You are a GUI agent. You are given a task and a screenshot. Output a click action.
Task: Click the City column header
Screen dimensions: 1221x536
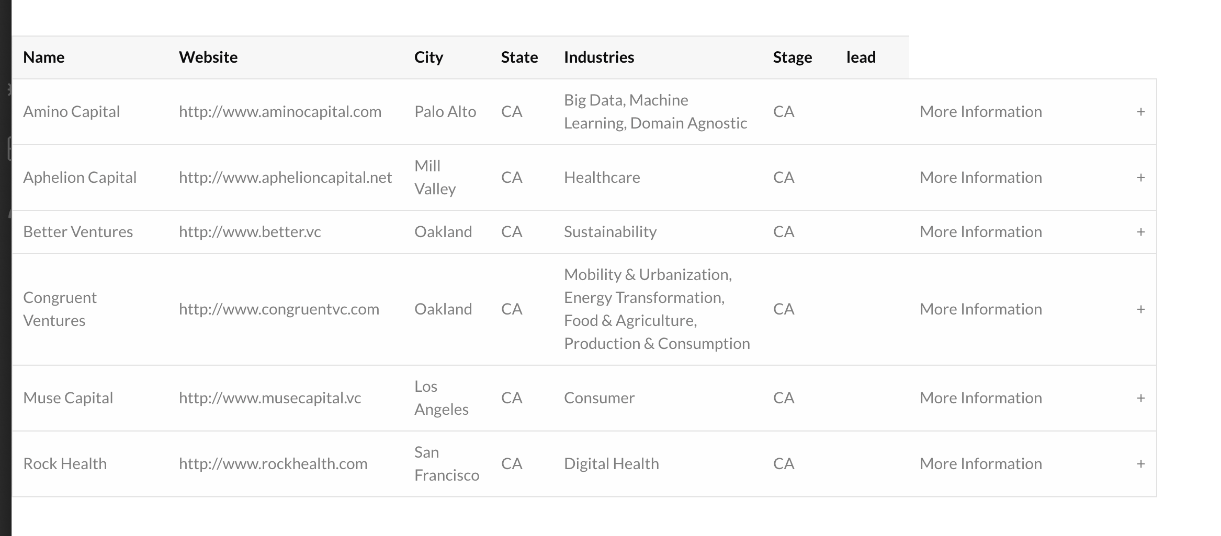click(x=428, y=57)
